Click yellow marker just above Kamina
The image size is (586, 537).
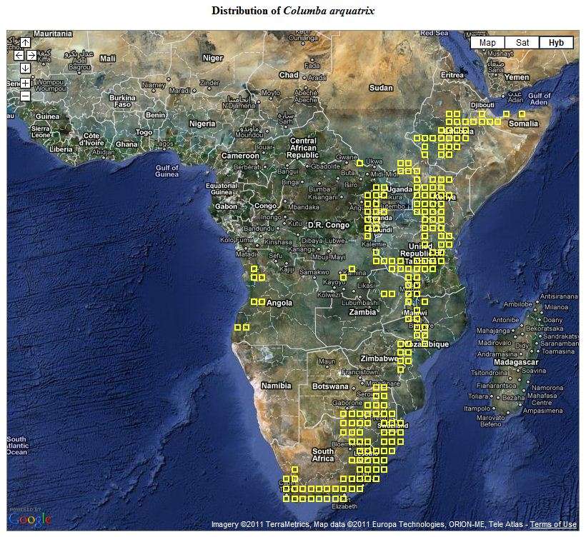click(352, 270)
